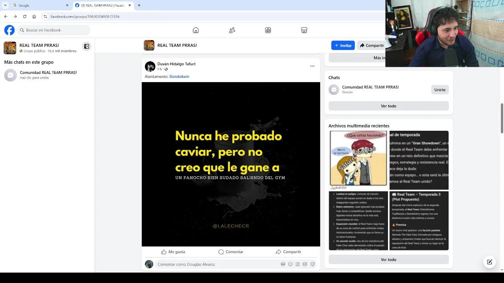
Task: Open the Marketplace icon in top navigation
Action: tap(304, 30)
